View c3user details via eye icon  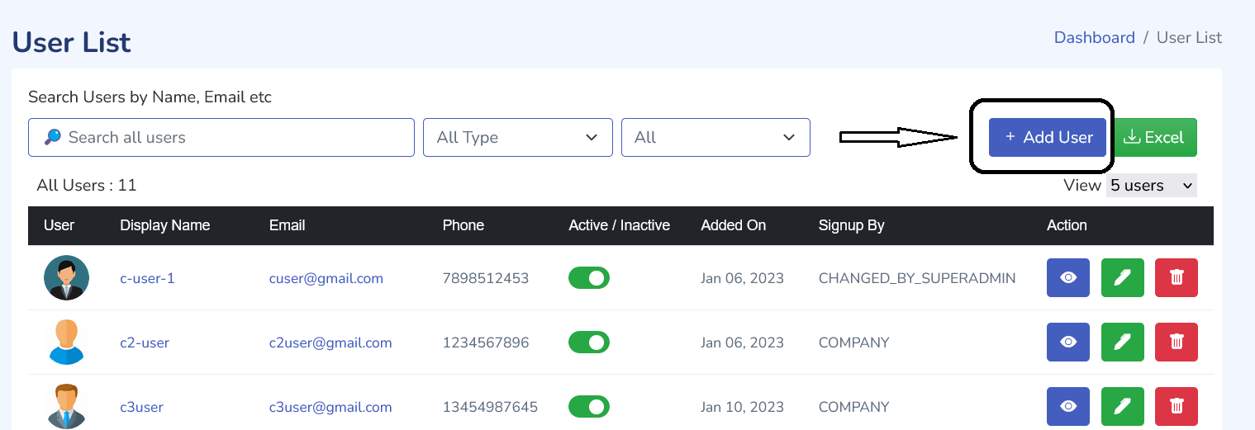pos(1067,407)
